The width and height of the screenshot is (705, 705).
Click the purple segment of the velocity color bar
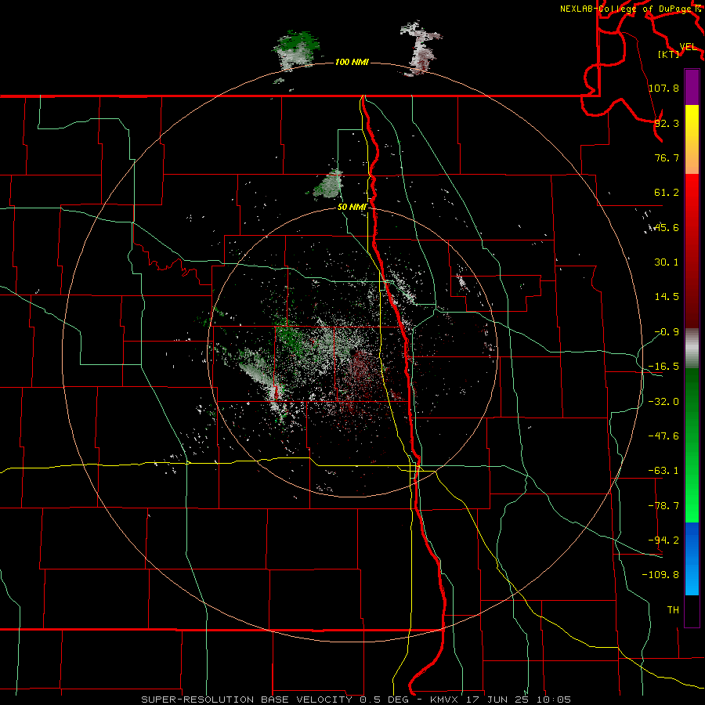point(692,87)
